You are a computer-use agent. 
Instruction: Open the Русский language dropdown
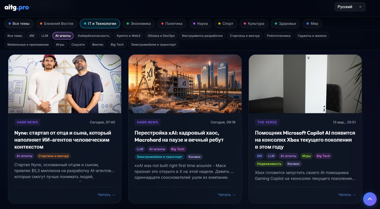click(350, 7)
